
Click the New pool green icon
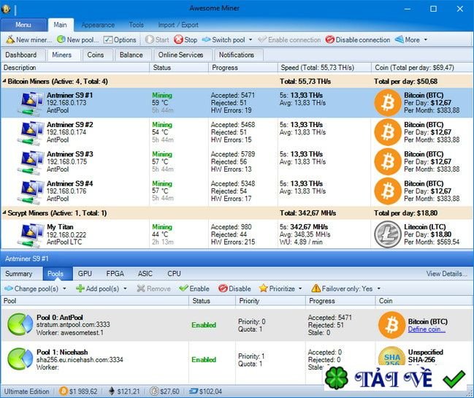click(x=61, y=39)
